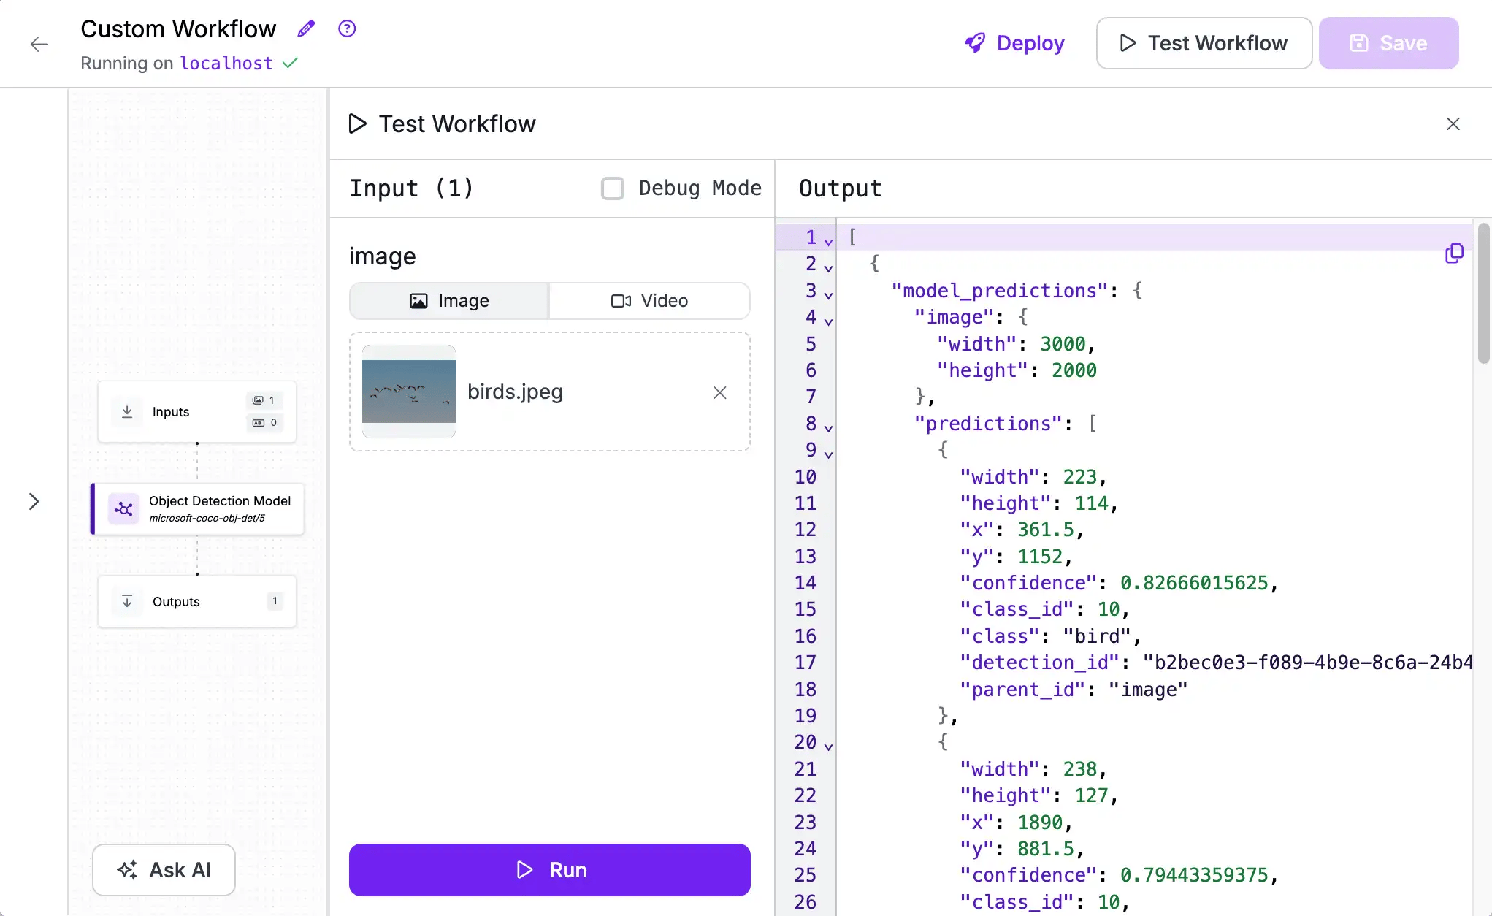The image size is (1492, 916).
Task: Remove birds.jpeg with the X icon
Action: tap(719, 393)
